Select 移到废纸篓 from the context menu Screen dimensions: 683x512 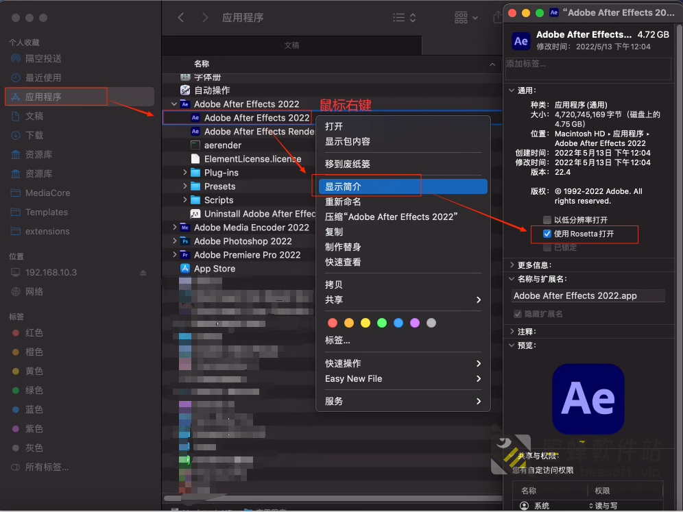tap(403, 164)
